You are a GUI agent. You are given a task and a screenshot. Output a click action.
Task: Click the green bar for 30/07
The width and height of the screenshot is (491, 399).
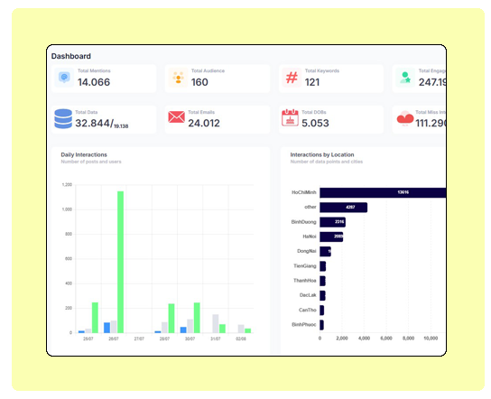pos(197,318)
